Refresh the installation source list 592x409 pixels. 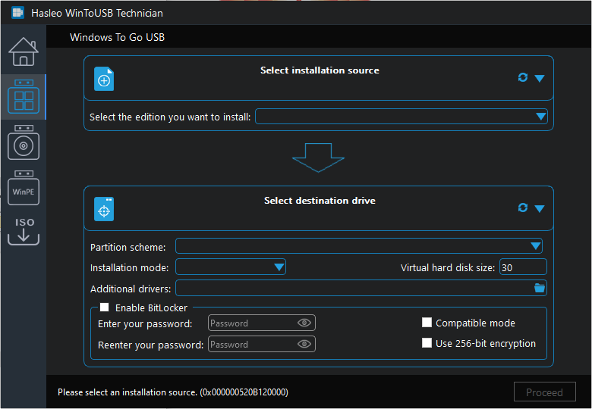[523, 77]
